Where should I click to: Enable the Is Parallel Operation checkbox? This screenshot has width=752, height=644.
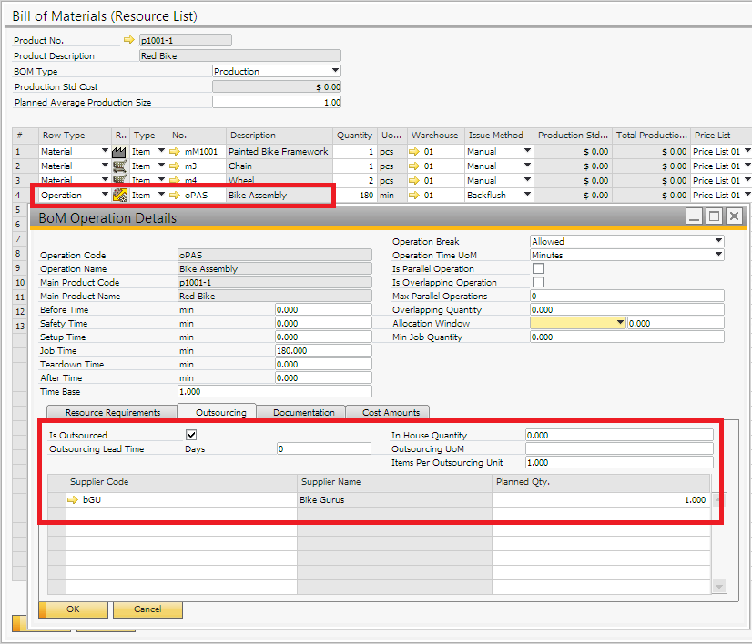pos(537,269)
